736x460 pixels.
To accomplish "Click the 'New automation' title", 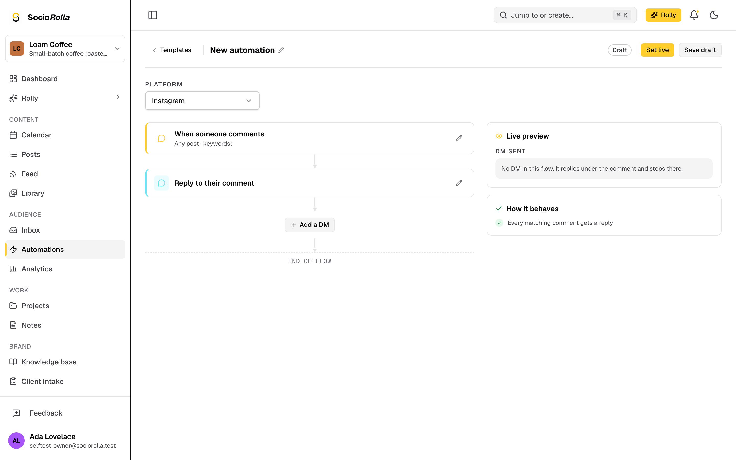I will coord(242,50).
